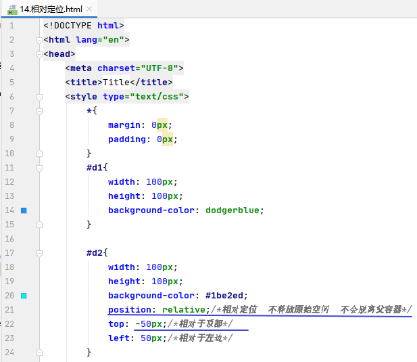Click fold end marker on line 24
The height and width of the screenshot is (362, 417).
click(39, 353)
